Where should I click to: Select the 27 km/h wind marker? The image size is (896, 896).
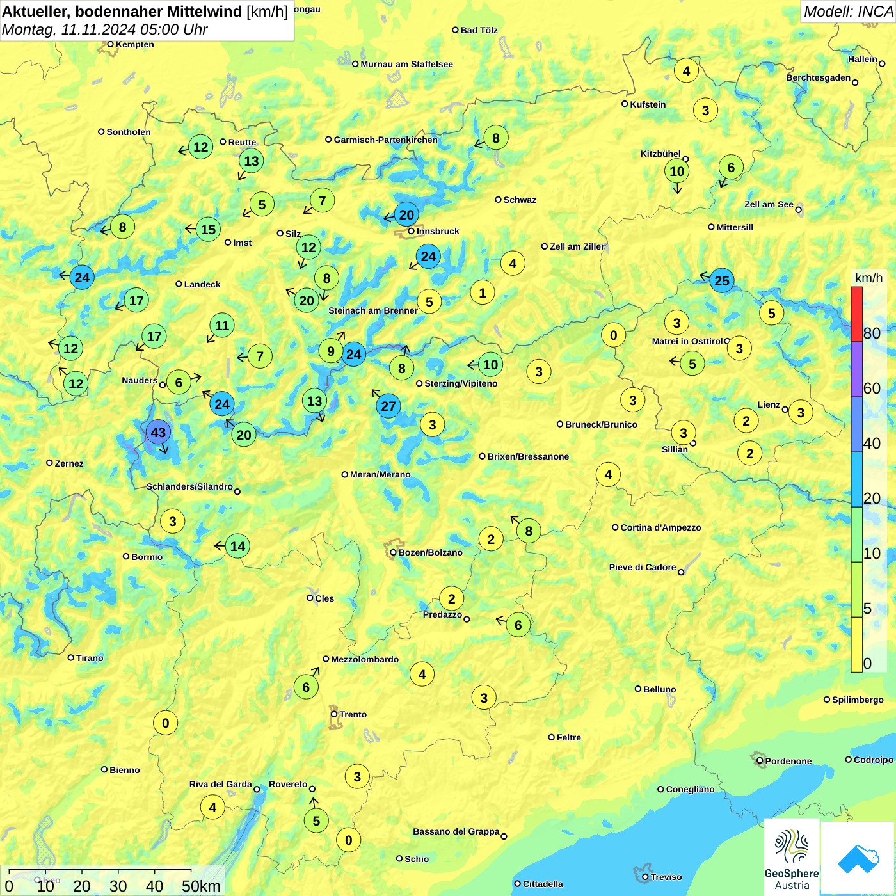pos(388,406)
